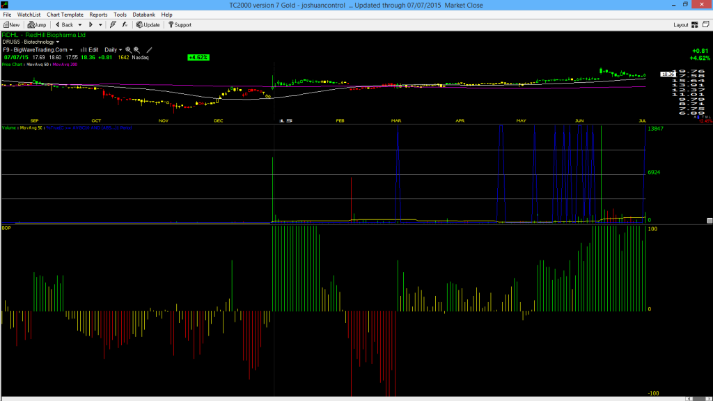Go forward with the right arrow
Image resolution: width=713 pixels, height=401 pixels.
click(x=91, y=25)
